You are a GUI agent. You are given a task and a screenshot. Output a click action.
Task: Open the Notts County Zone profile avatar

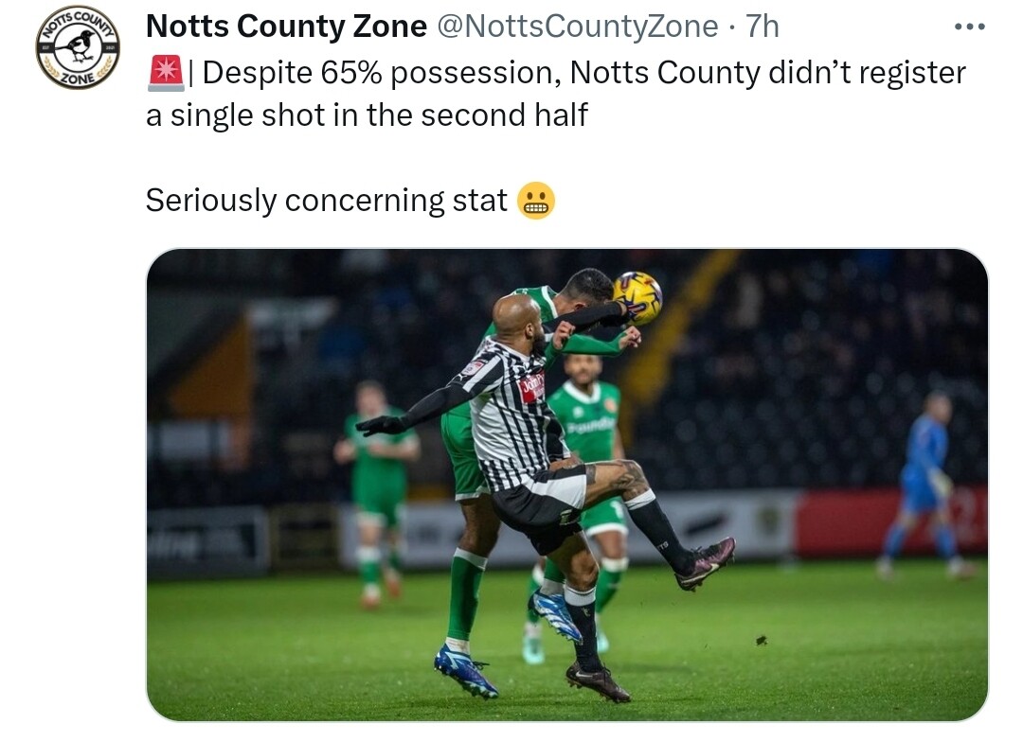(x=78, y=47)
